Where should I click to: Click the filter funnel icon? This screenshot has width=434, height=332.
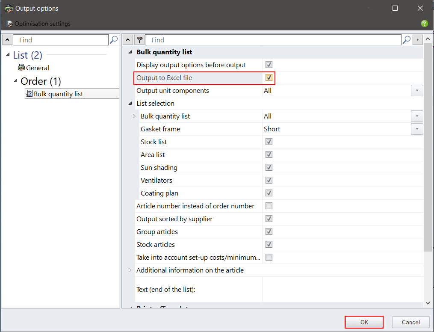click(x=139, y=40)
